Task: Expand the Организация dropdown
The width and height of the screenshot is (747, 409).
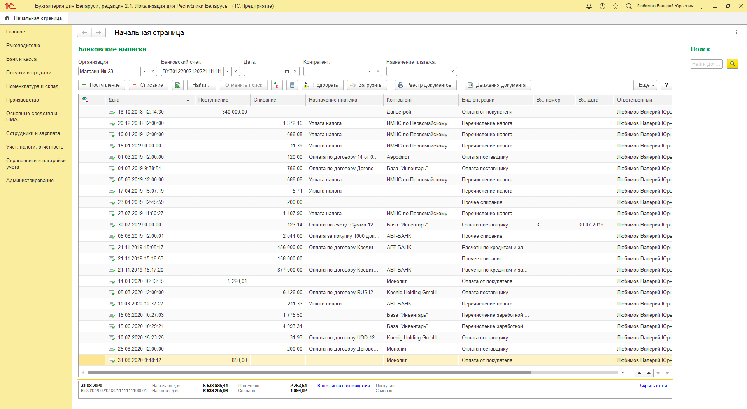Action: point(144,72)
